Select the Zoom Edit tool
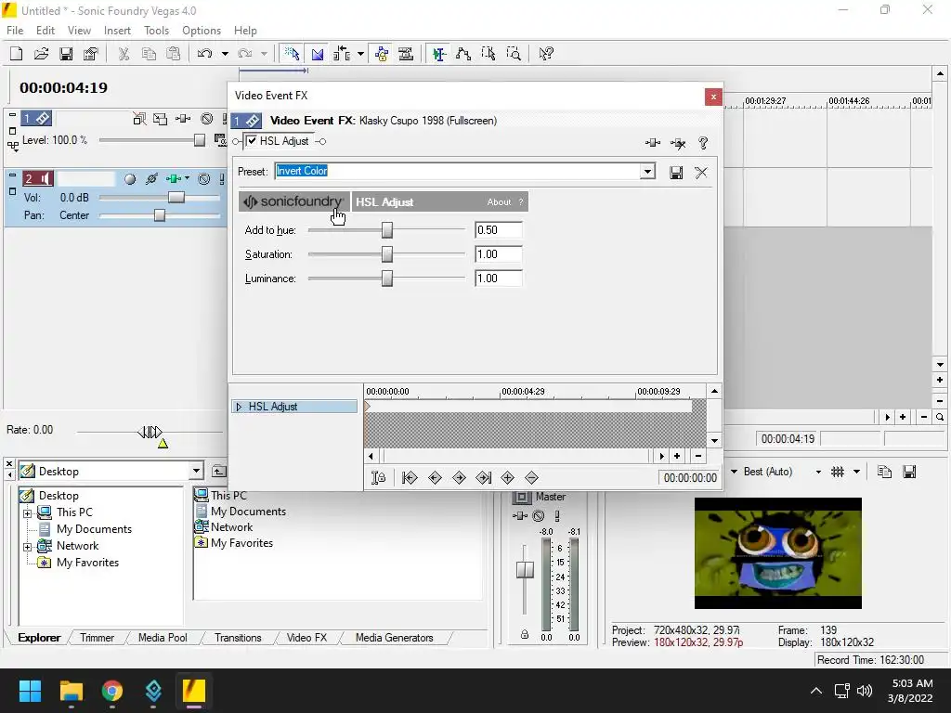 click(x=513, y=54)
